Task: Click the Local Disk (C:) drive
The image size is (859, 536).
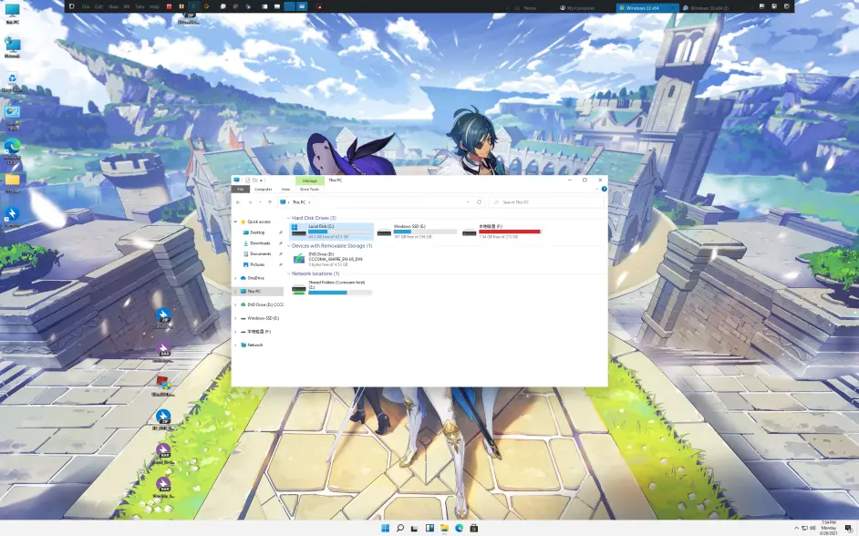Action: click(331, 231)
